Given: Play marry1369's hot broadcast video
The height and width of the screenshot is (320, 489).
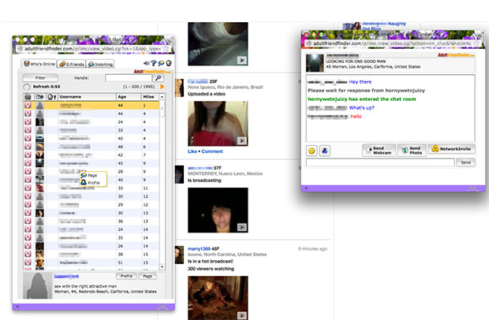Looking at the screenshot, I should pyautogui.click(x=241, y=315).
